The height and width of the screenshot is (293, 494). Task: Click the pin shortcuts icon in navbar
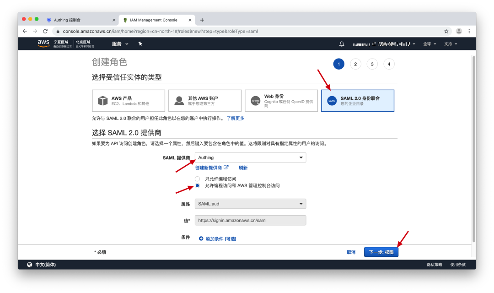click(140, 44)
